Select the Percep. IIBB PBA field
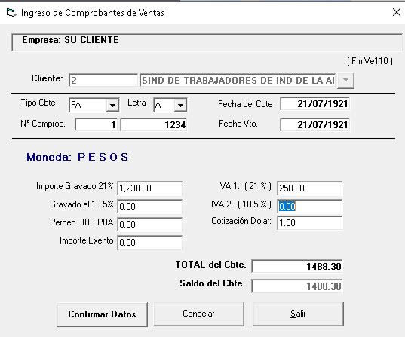Viewport: 405px width, 337px height. [149, 225]
